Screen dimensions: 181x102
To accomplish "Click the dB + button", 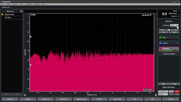I will tap(135, 99).
